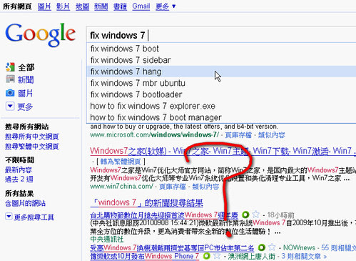Click green circle icon beside Windows Phone 7 headline

207,256
